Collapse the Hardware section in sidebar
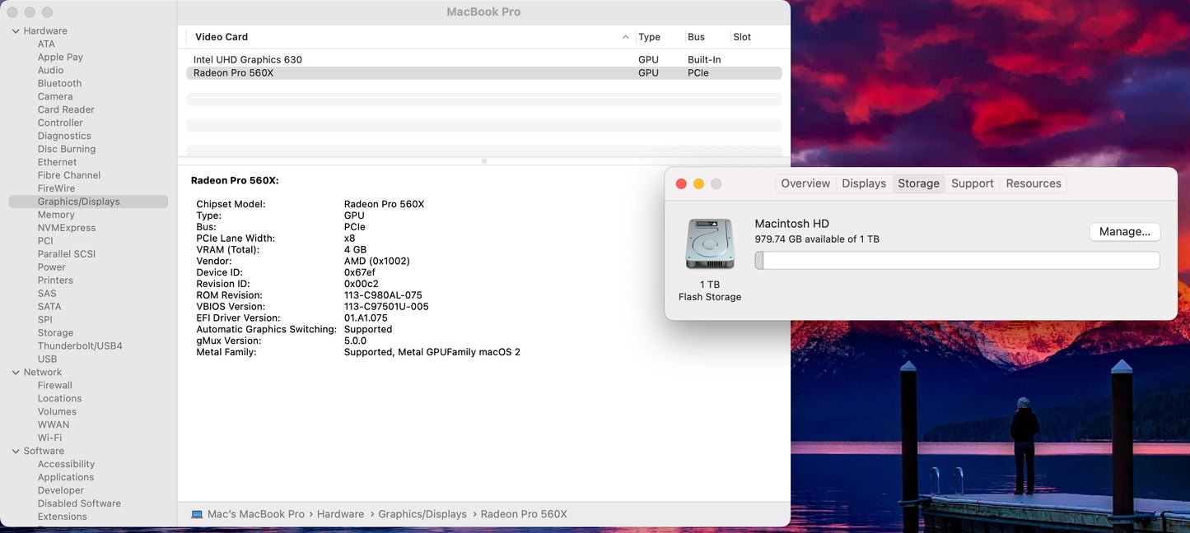This screenshot has width=1190, height=533. point(16,31)
